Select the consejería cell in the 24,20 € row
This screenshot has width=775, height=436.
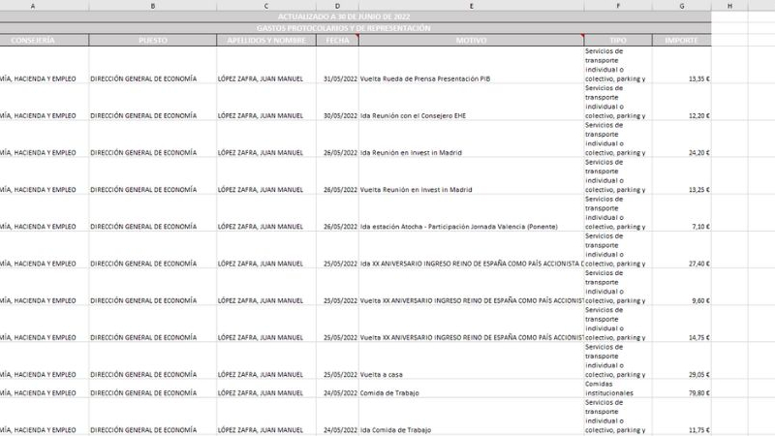pyautogui.click(x=45, y=139)
